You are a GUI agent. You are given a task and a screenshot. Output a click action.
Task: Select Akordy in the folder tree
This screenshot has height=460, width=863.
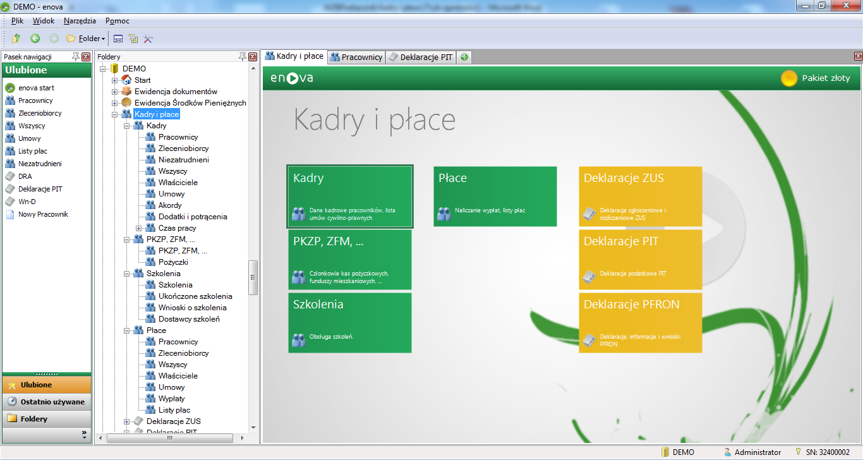[170, 205]
